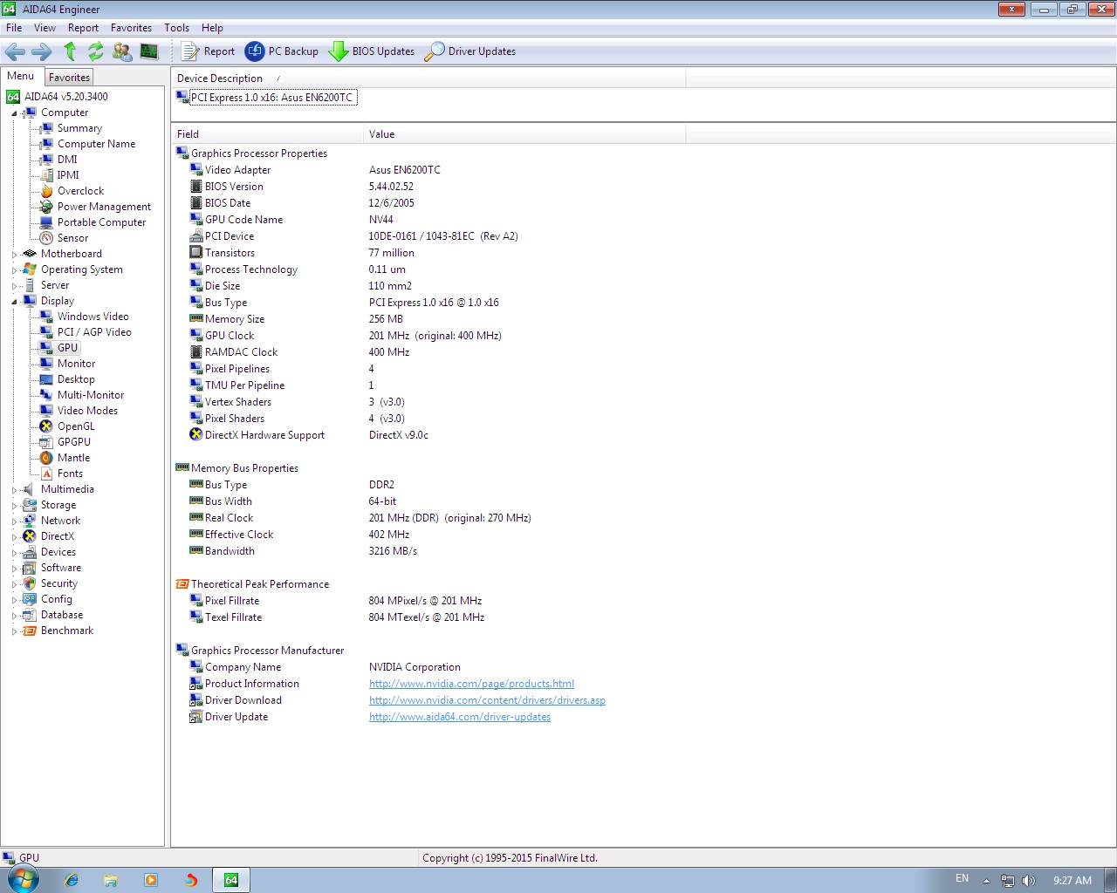
Task: Select OpenGL in the Display tree
Action: coord(76,426)
